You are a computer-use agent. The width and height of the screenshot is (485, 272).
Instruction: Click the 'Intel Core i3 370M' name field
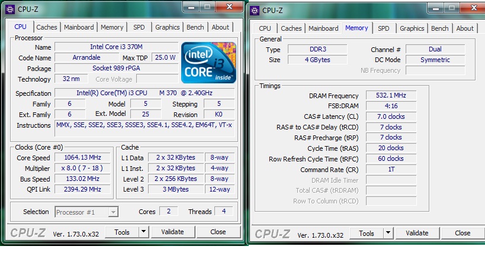coord(116,47)
